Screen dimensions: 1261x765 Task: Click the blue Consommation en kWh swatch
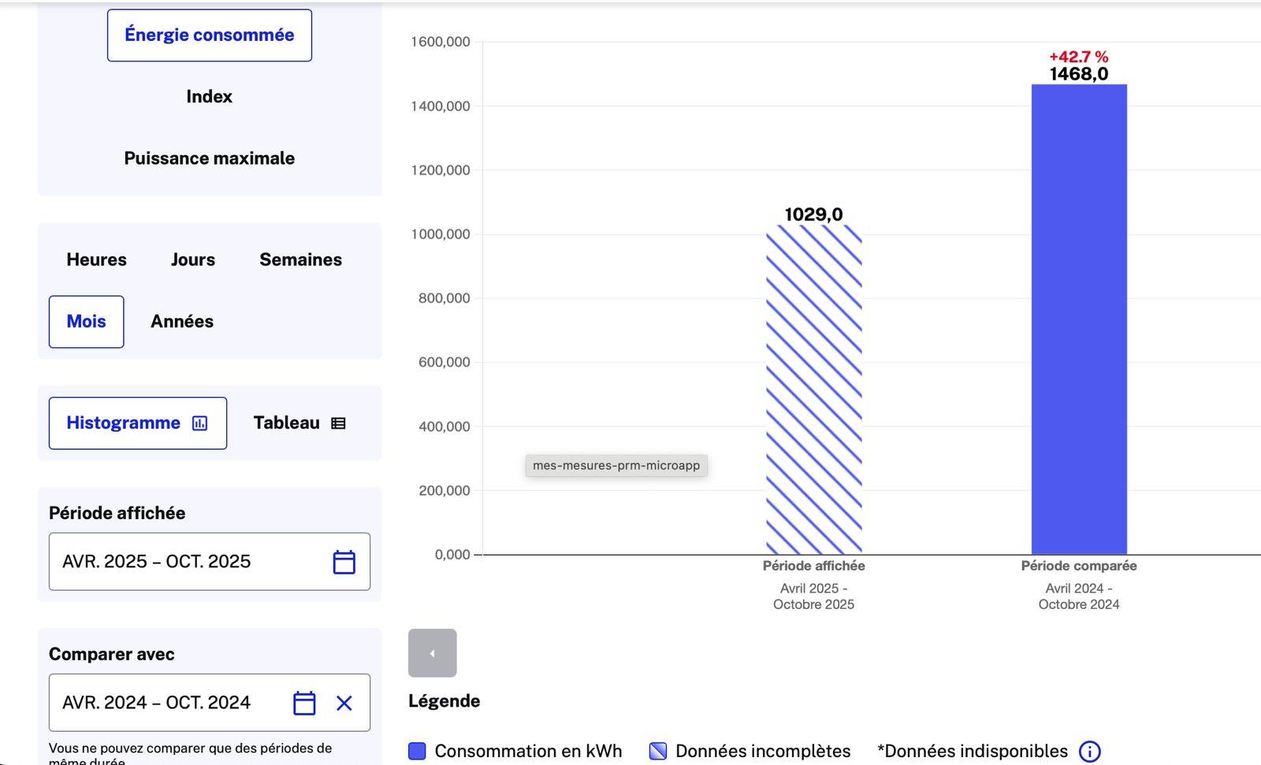(x=417, y=752)
